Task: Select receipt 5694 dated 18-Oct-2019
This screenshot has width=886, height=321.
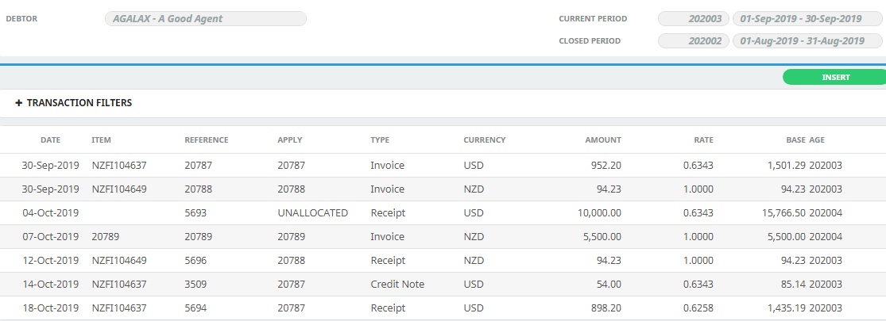Action: [443, 308]
